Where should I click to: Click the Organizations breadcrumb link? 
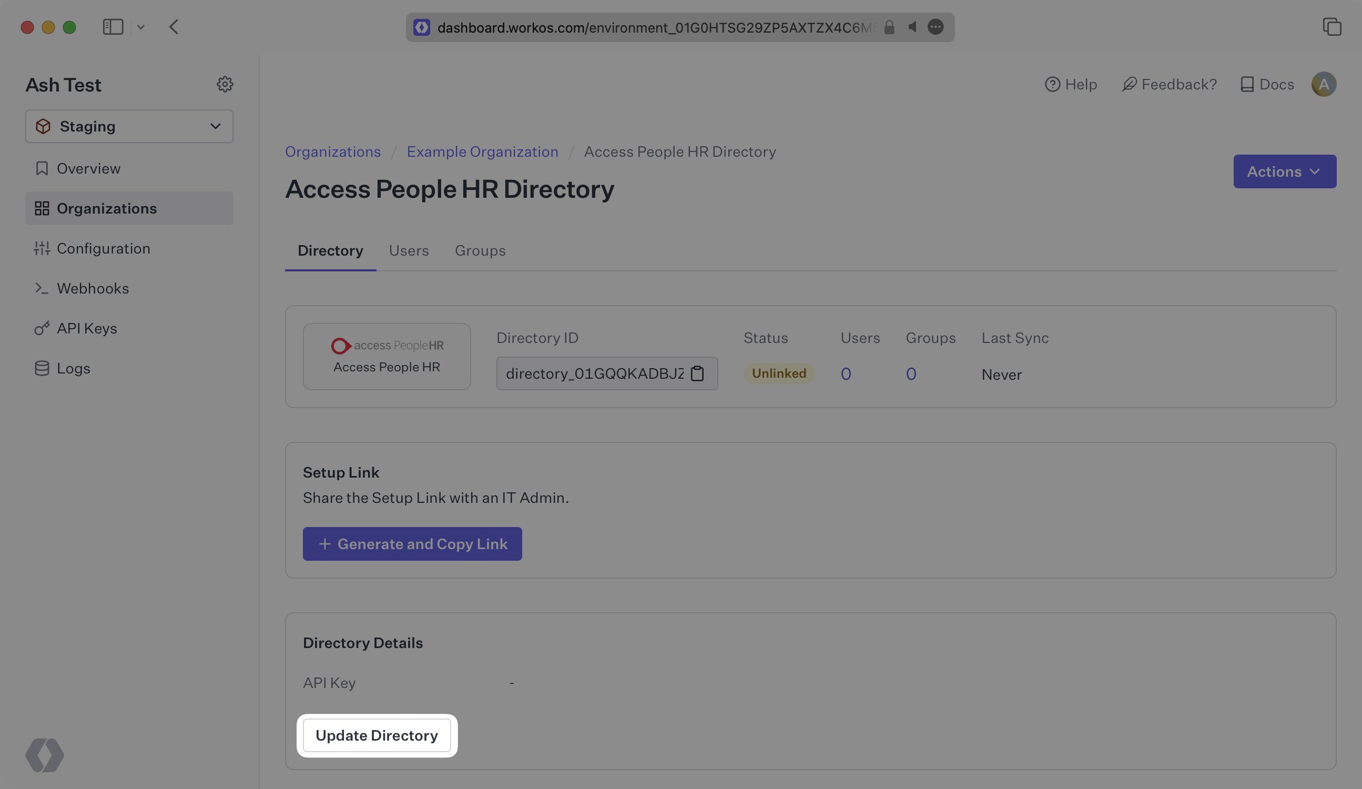pos(332,150)
